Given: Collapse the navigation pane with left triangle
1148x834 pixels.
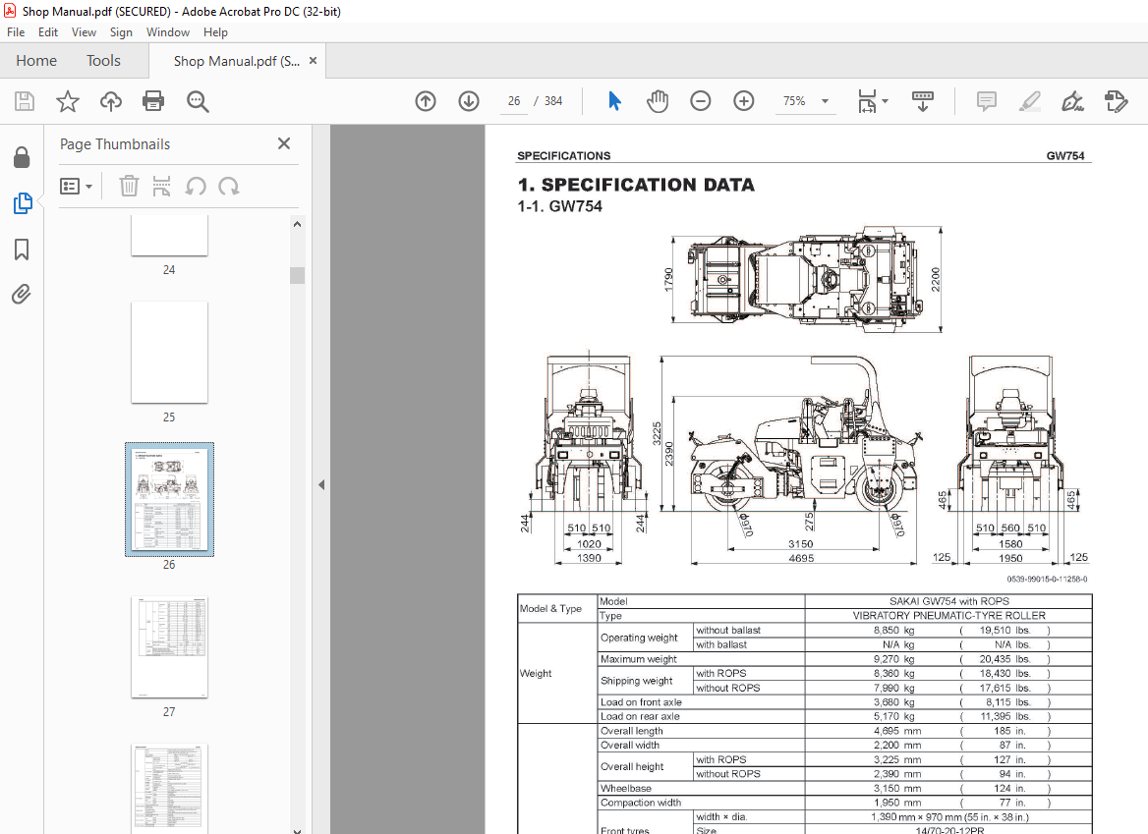Looking at the screenshot, I should point(321,484).
